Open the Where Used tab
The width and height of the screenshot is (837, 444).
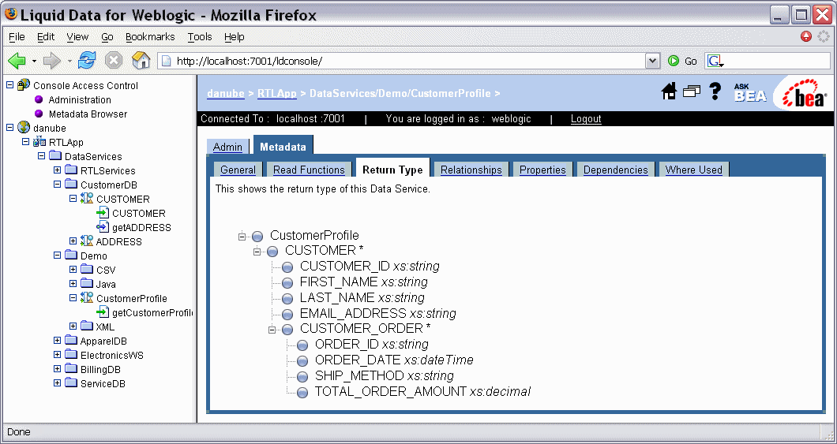point(693,170)
